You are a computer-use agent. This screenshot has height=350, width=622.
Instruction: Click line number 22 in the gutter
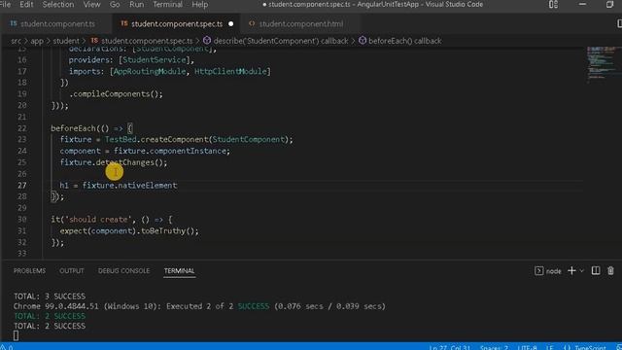tap(21, 128)
